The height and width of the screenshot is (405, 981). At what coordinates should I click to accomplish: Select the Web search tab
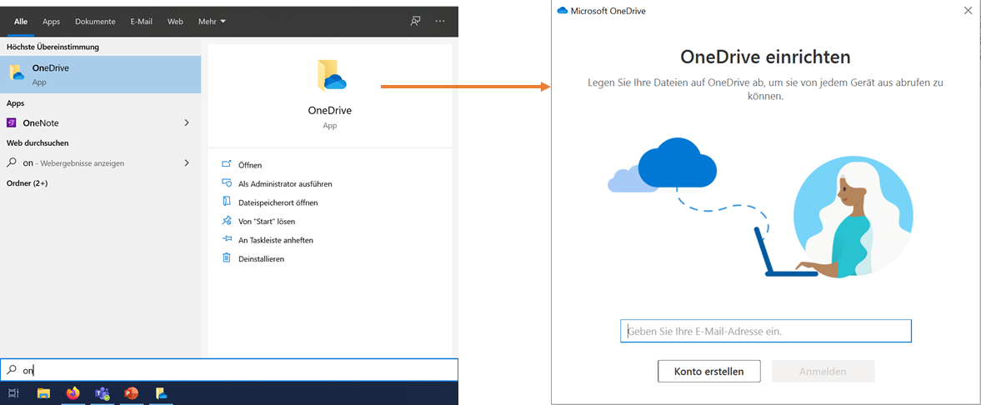coord(175,22)
